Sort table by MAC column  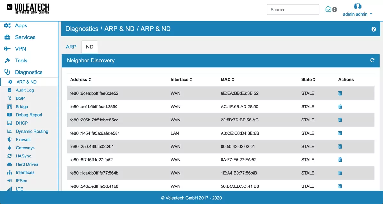pos(228,79)
